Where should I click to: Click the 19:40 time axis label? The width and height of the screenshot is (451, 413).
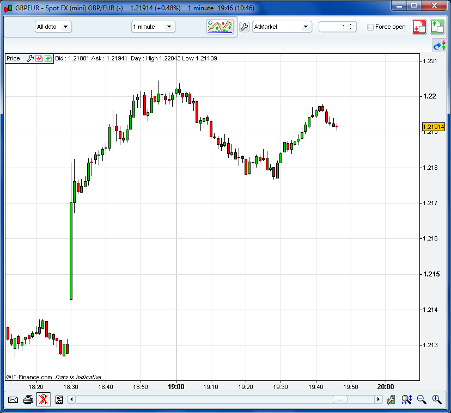316,387
